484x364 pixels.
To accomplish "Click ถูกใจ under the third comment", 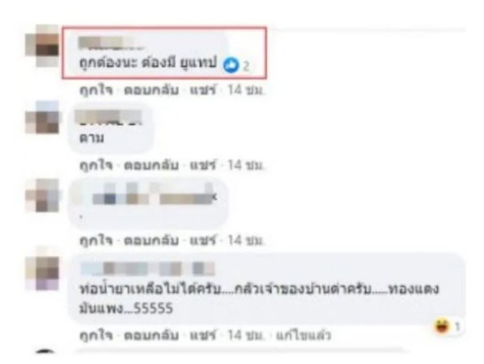I will (96, 240).
